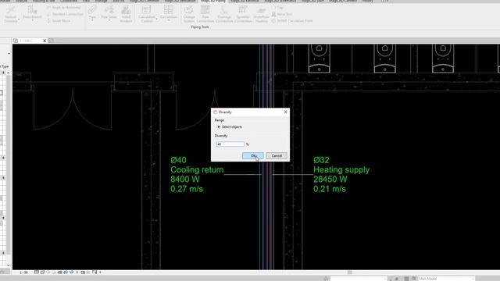Select the Pipe Connection tool
500x281 pixels.
point(205,13)
